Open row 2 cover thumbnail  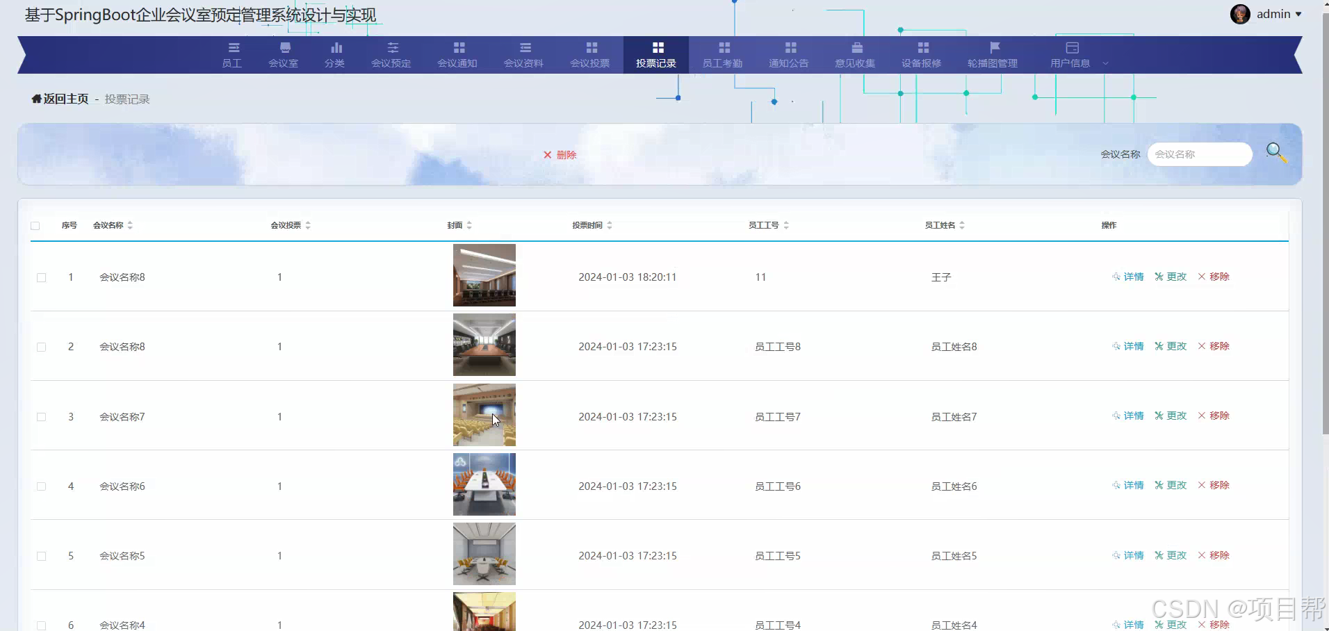coord(484,345)
